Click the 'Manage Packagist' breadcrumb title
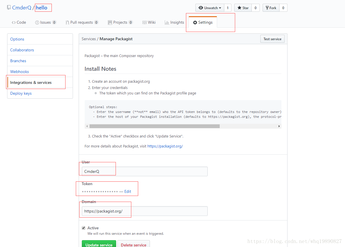 click(116, 39)
